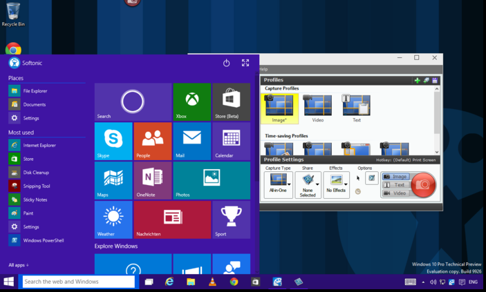486x292 pixels.
Task: Click the Windows Start button
Action: point(9,282)
